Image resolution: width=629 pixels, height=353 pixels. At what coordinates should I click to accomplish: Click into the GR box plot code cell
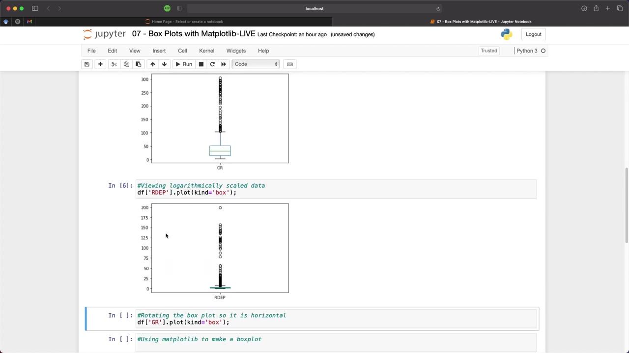pyautogui.click(x=337, y=319)
